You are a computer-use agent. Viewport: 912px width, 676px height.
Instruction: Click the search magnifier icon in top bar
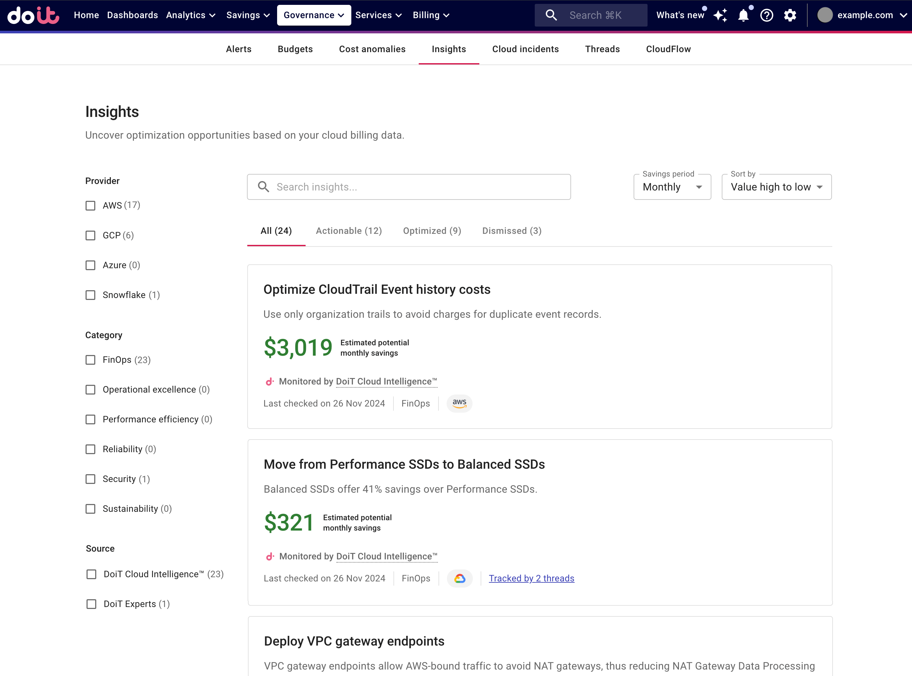551,15
